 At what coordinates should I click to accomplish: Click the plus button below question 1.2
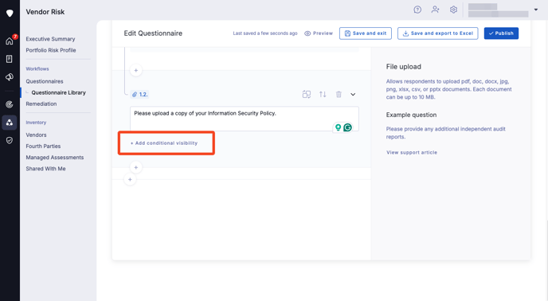pyautogui.click(x=136, y=167)
